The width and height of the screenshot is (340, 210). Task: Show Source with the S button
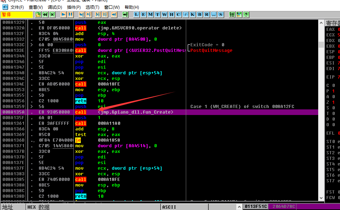coord(221,14)
